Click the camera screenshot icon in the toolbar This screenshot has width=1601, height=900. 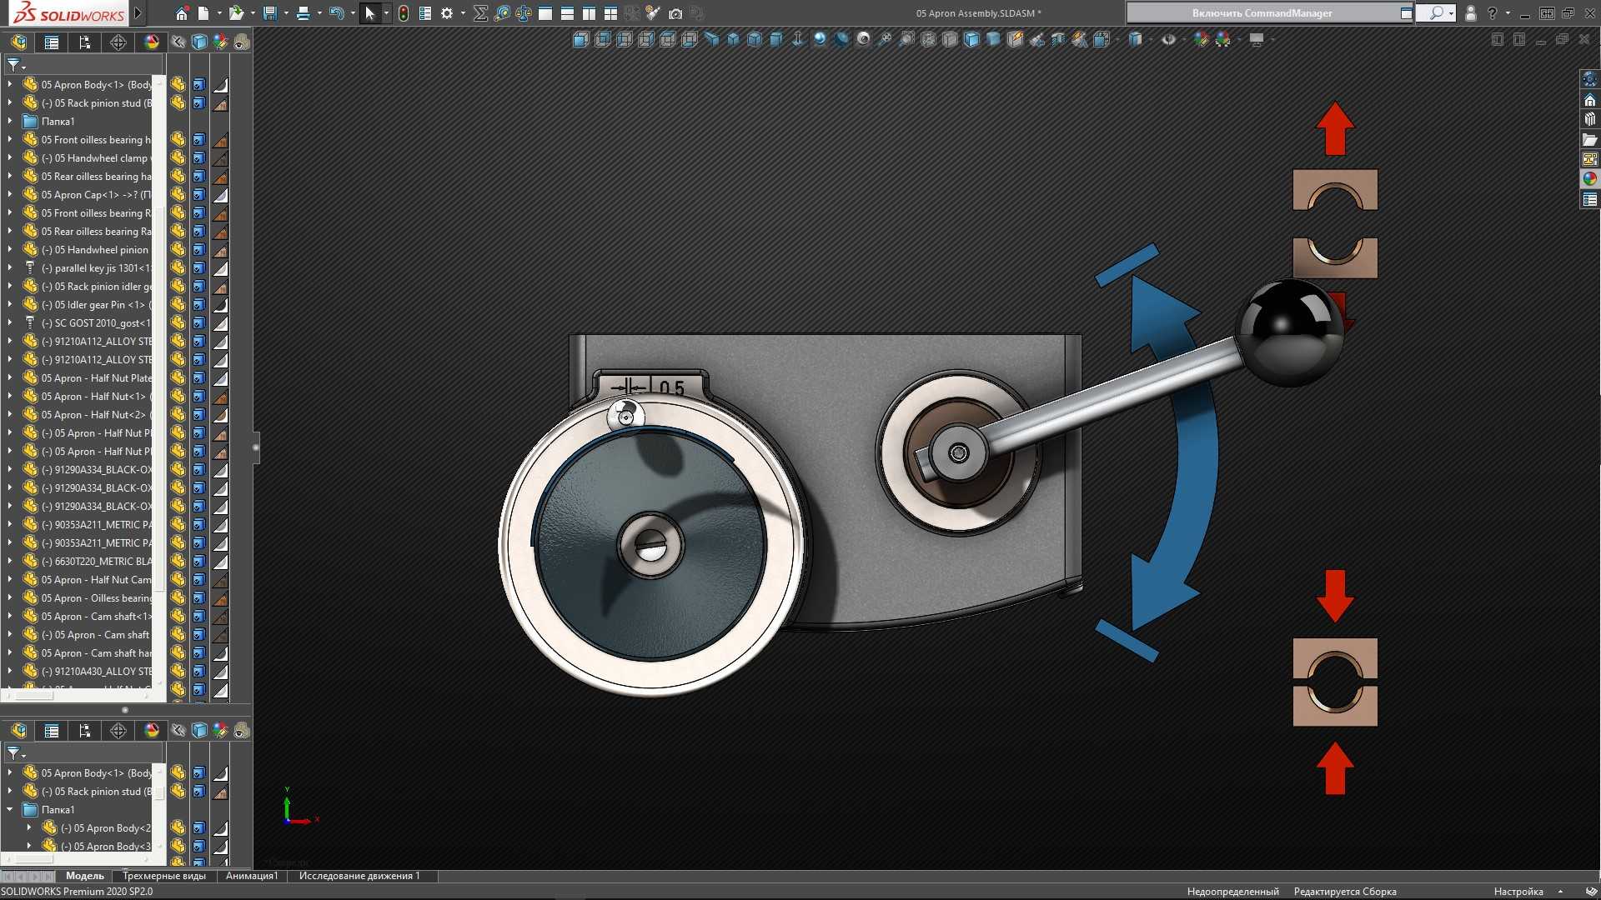click(x=675, y=13)
